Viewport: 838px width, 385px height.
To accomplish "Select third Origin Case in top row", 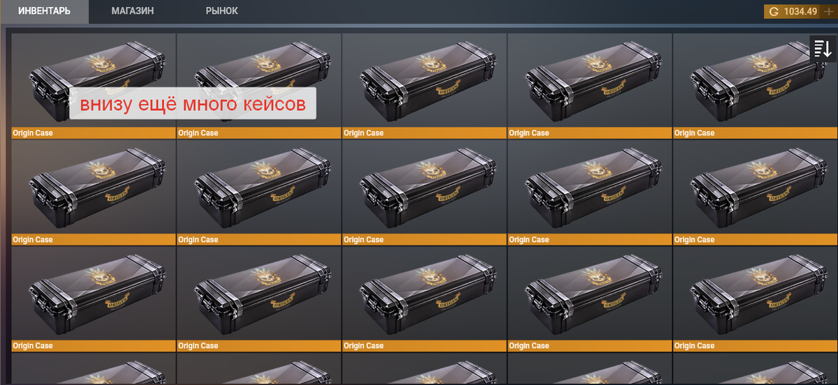I will coord(424,86).
